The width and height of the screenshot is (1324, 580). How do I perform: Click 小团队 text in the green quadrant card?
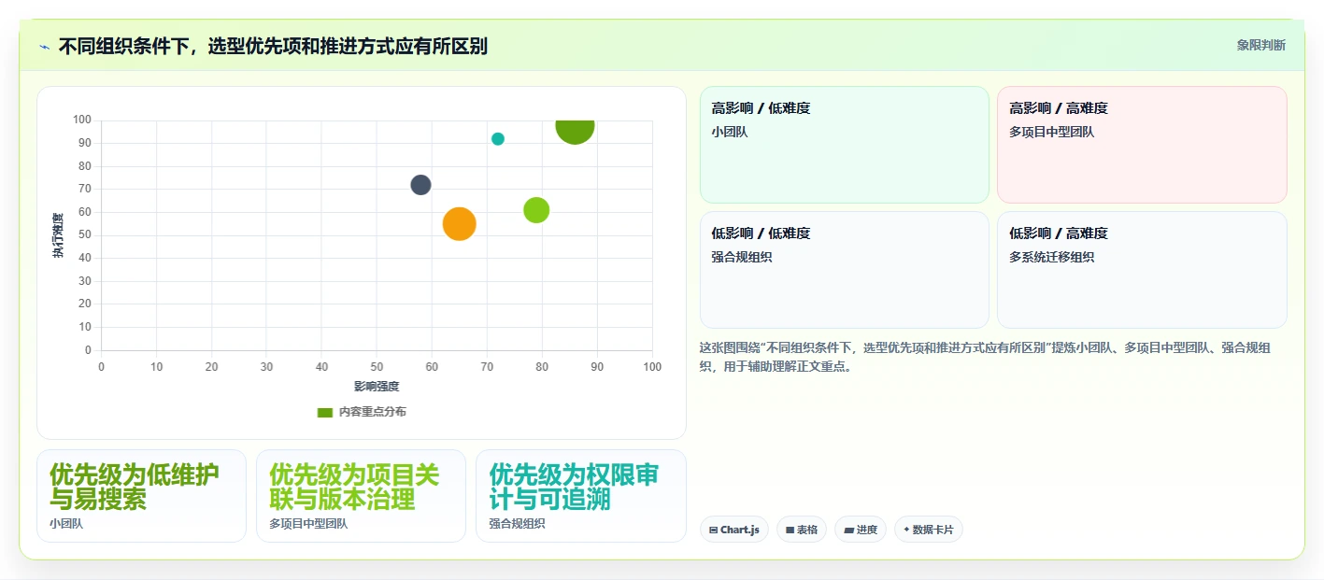730,132
